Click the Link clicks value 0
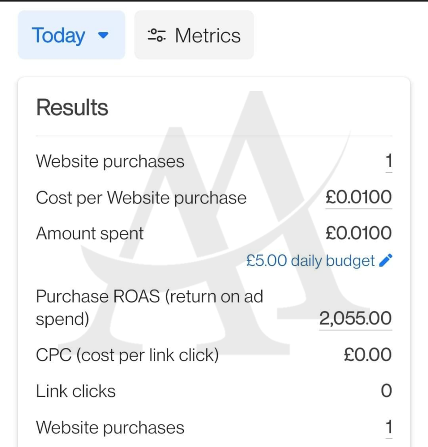The height and width of the screenshot is (447, 428). coord(387,391)
